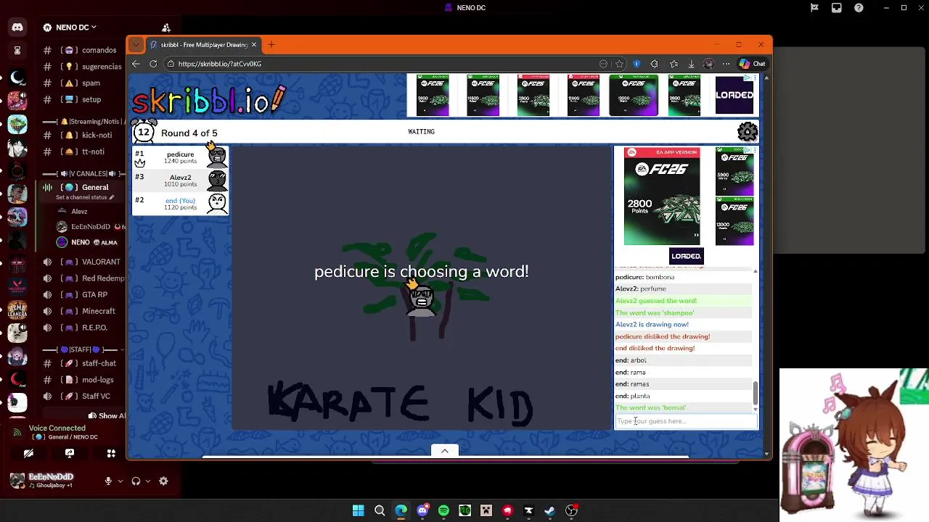Click Show All button in Discord
Viewport: 929px width, 522px height.
107,416
